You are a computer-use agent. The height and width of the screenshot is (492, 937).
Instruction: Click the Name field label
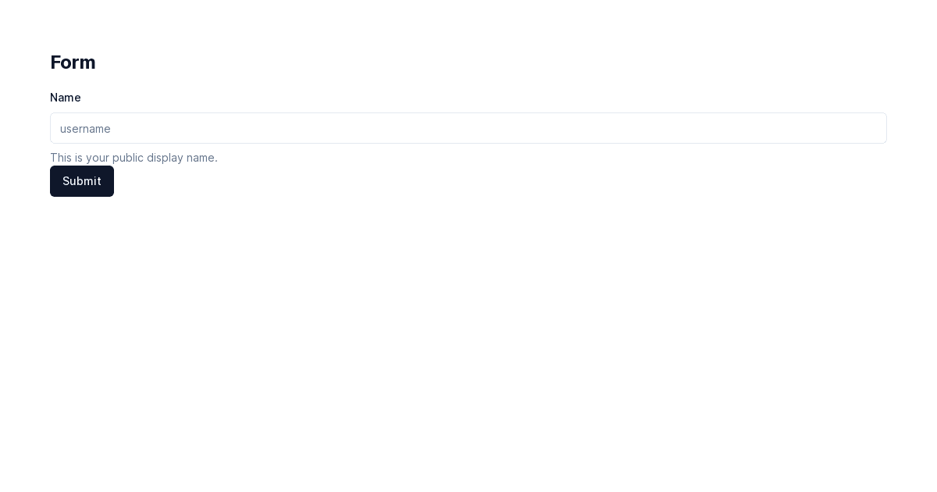coord(66,98)
